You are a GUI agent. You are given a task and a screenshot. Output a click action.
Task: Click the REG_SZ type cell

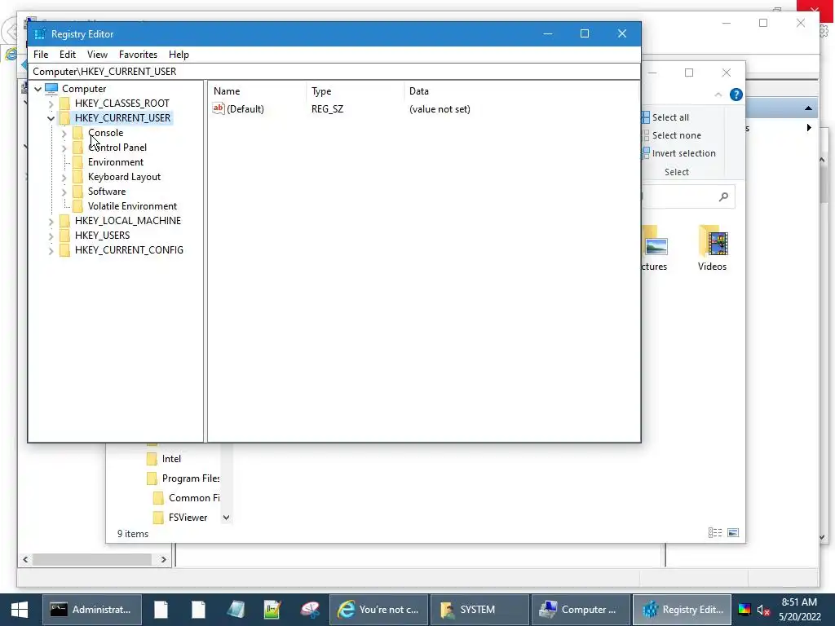click(x=328, y=109)
